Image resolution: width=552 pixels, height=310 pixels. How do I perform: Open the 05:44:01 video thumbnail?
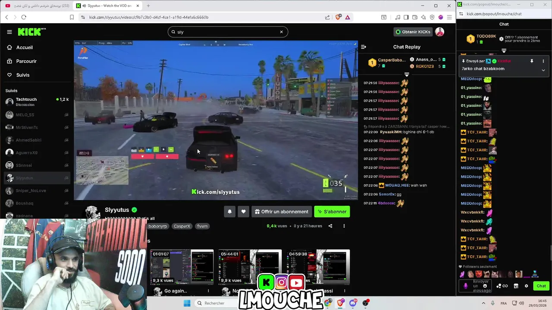tap(250, 267)
